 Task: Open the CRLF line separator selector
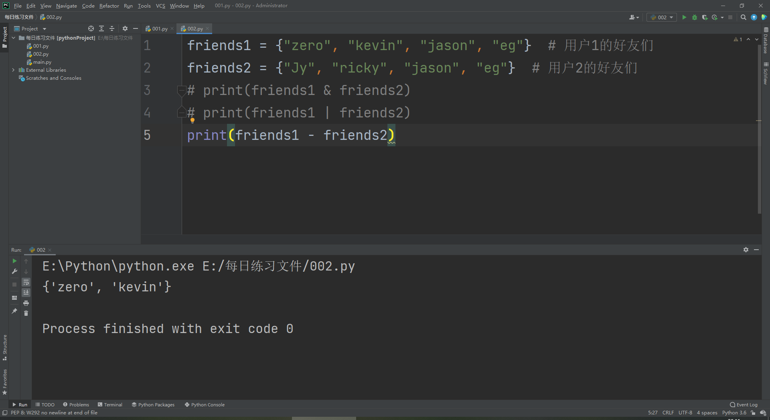[x=668, y=413]
